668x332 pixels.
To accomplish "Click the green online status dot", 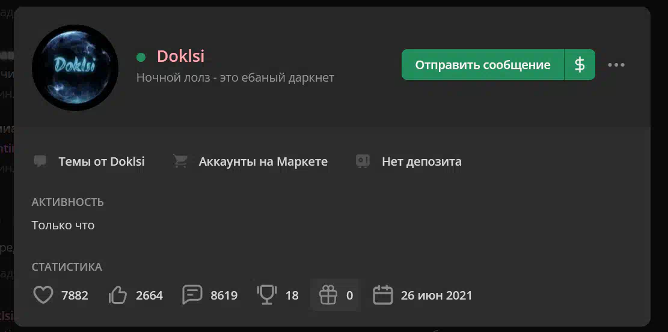I will tap(141, 57).
